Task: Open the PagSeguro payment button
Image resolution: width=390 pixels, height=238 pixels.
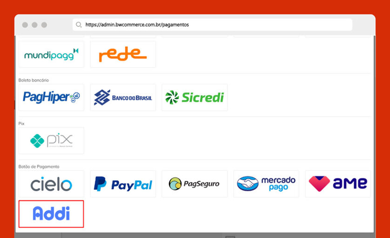Action: 195,184
